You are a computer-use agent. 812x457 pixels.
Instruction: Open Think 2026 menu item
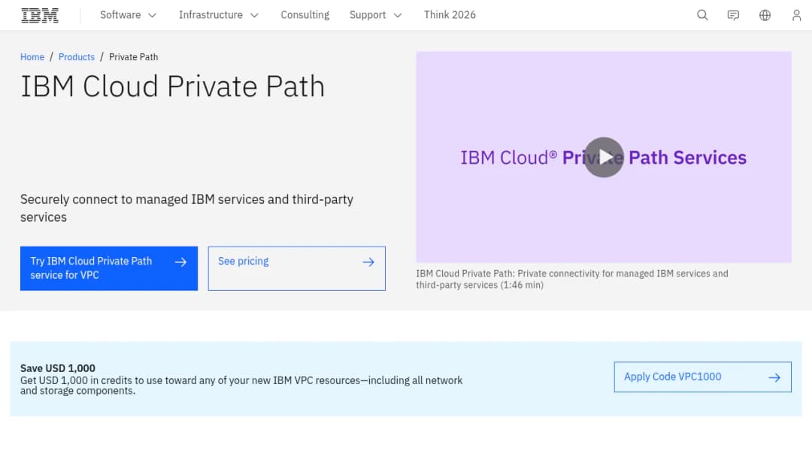coord(450,15)
